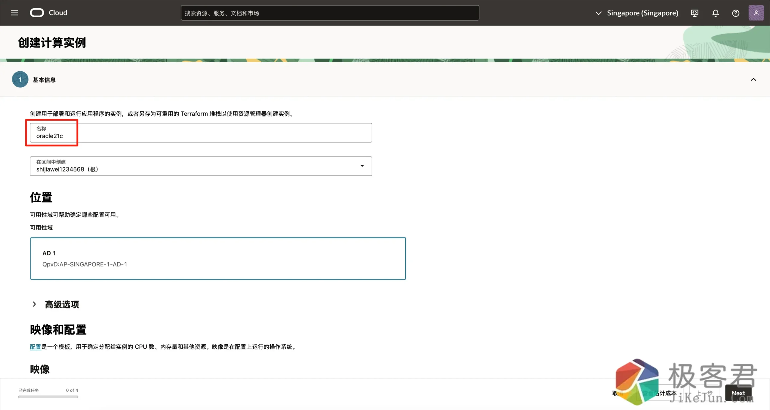The image size is (770, 410).
Task: Open the 在区间中创建 compartment dropdown
Action: [x=201, y=166]
